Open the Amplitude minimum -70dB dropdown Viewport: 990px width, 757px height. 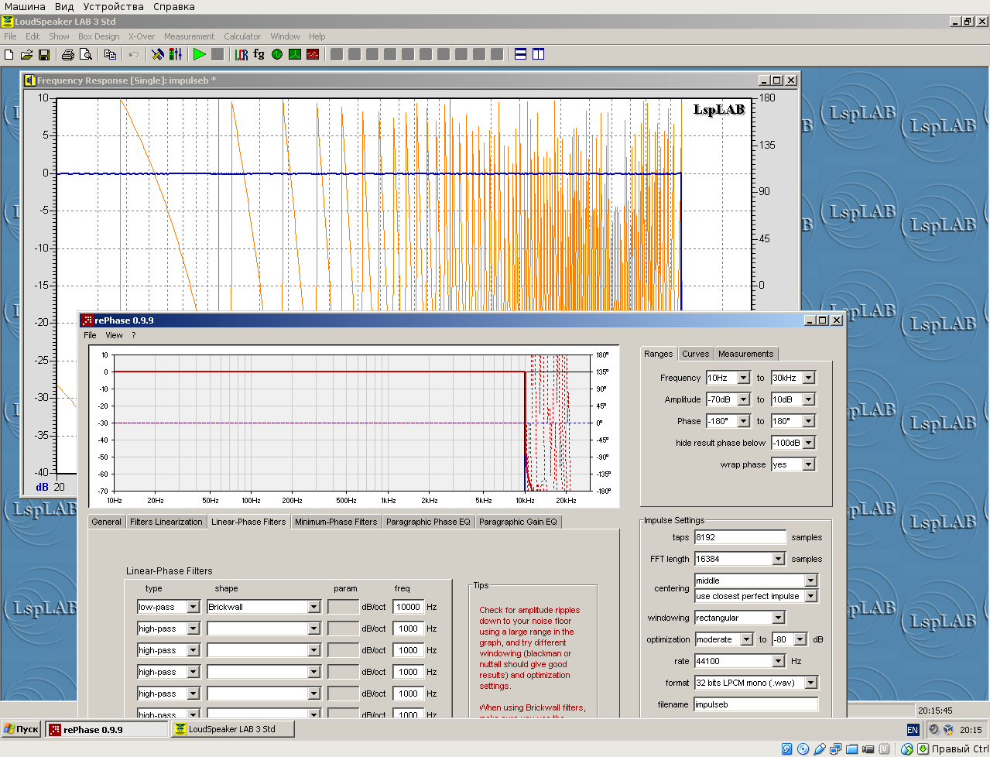click(743, 399)
